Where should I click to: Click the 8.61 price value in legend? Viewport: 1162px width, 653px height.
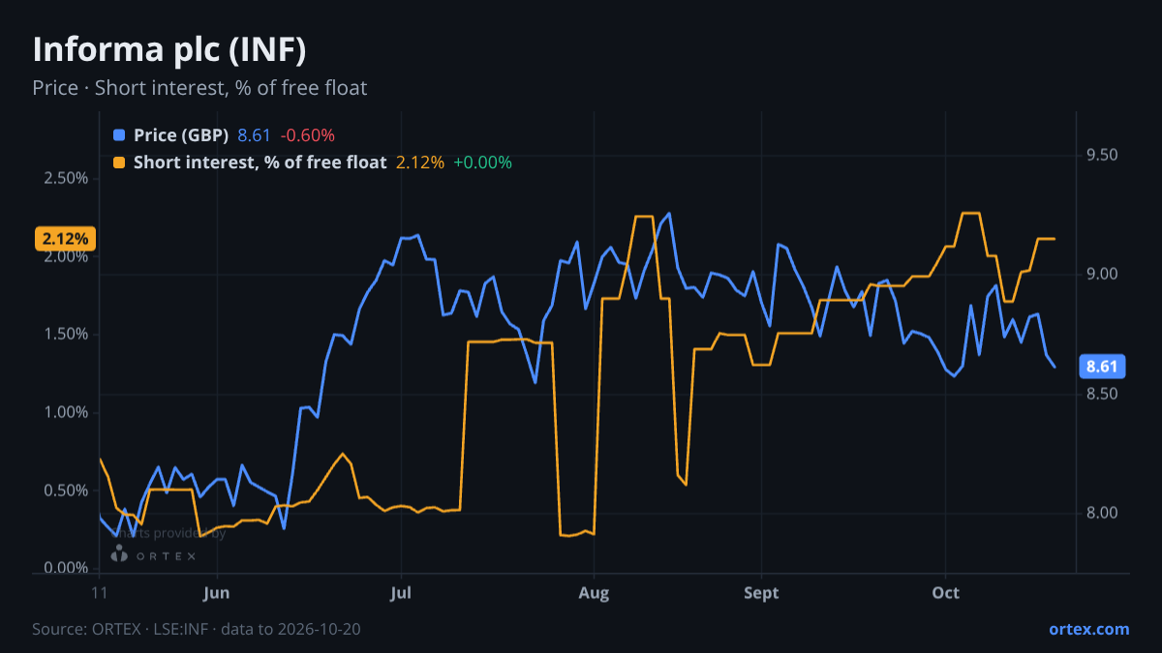[254, 135]
